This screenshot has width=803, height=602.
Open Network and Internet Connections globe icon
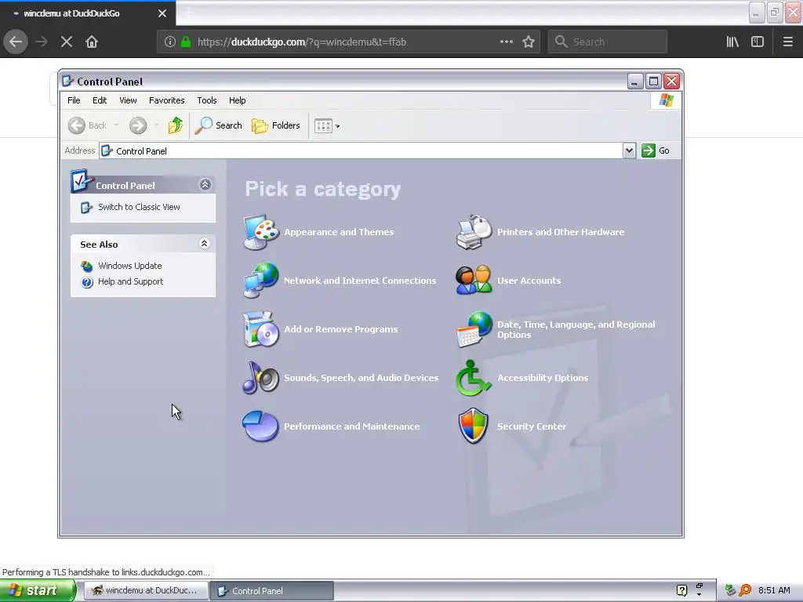[x=260, y=280]
